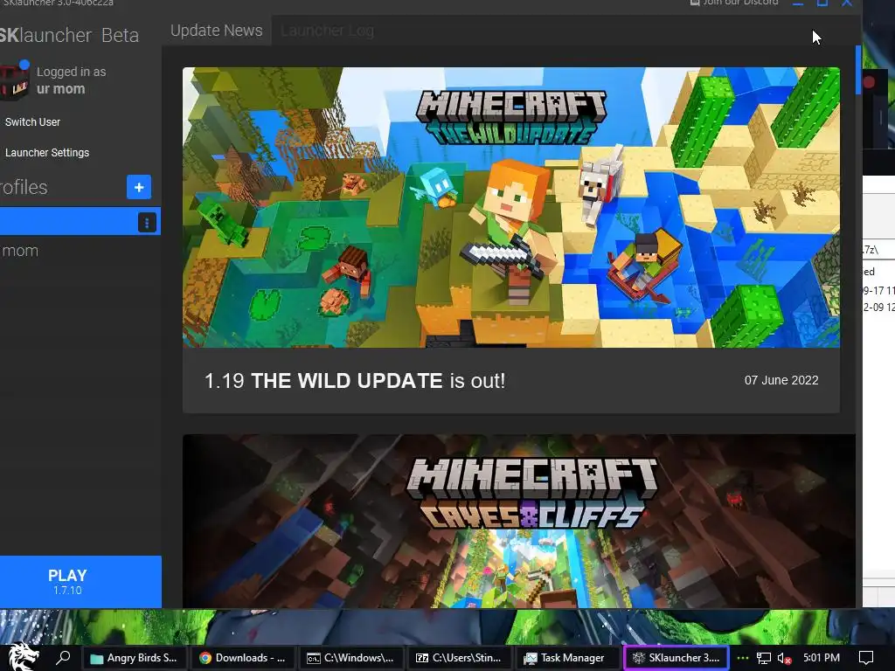895x671 pixels.
Task: Click Switch User
Action: (32, 122)
